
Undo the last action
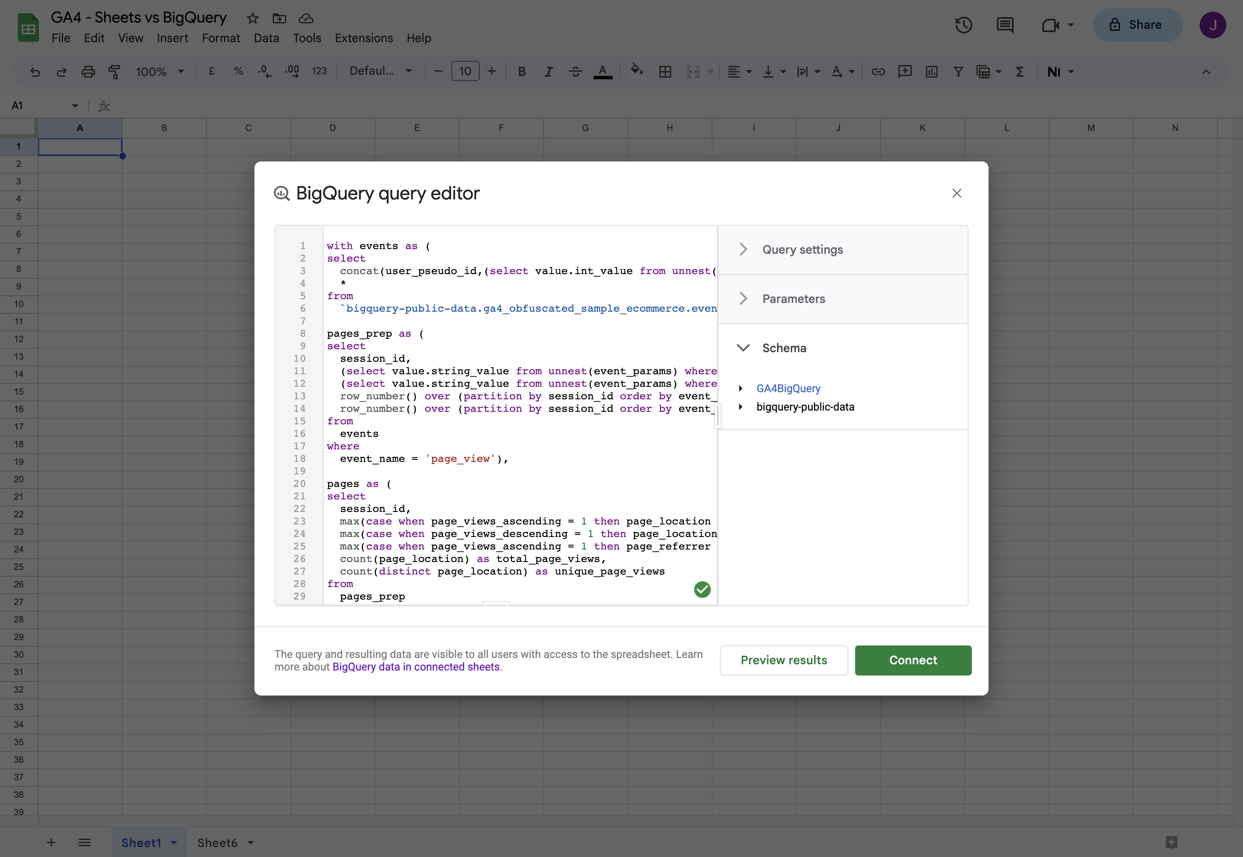click(x=34, y=71)
